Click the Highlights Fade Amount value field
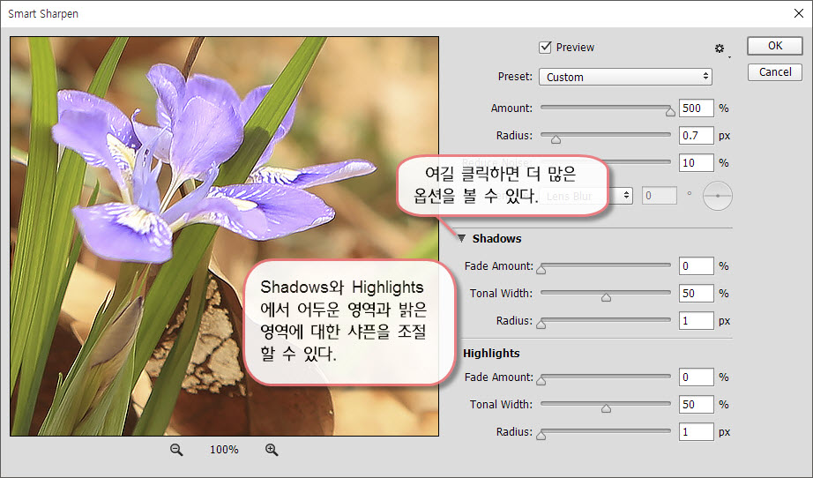This screenshot has height=478, width=813. [x=697, y=377]
